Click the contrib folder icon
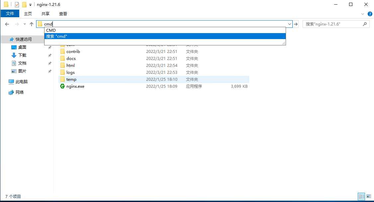Image resolution: width=374 pixels, height=202 pixels. 62,51
